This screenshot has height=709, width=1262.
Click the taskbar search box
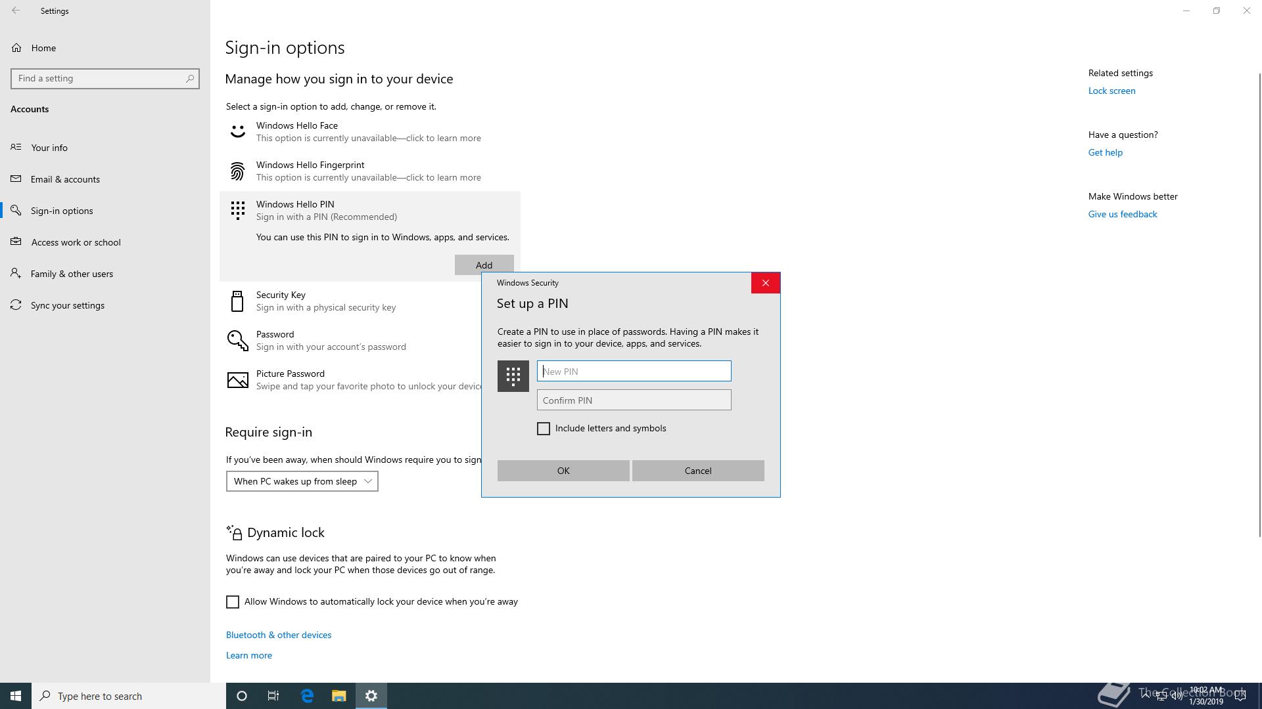click(x=129, y=696)
